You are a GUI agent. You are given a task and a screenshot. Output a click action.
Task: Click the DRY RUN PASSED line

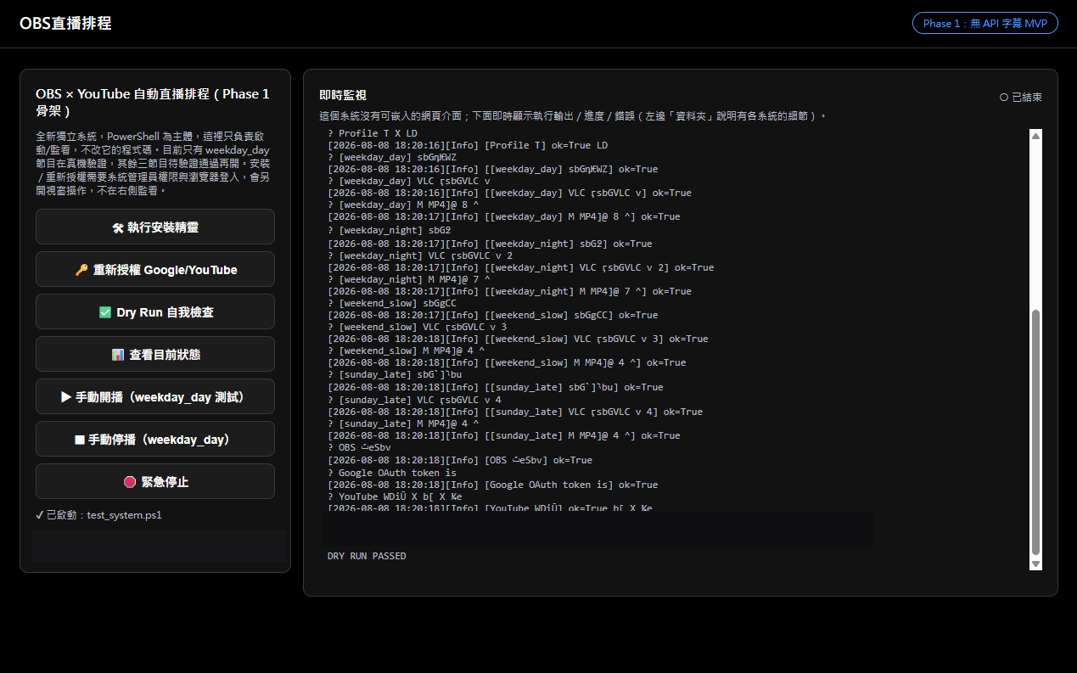coord(367,556)
